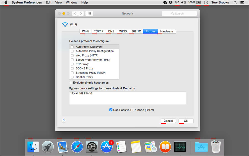
Task: Open the Help menu
Action: (x=84, y=2)
